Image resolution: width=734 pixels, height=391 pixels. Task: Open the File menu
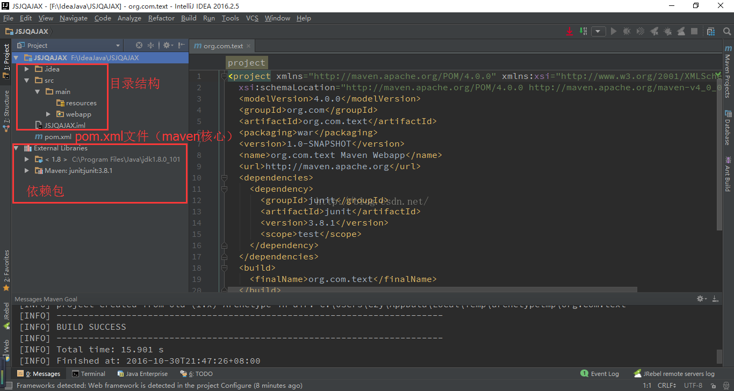8,18
